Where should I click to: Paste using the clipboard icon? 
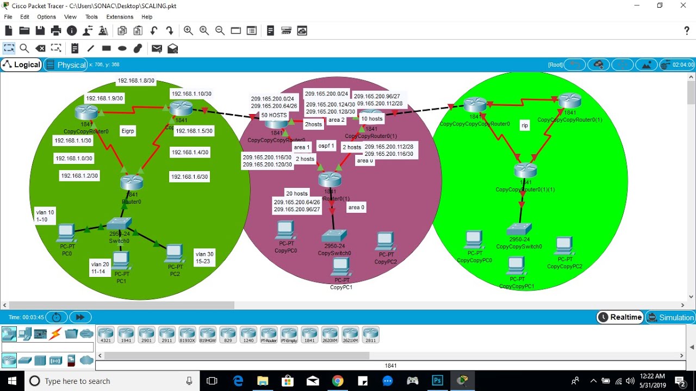[138, 31]
